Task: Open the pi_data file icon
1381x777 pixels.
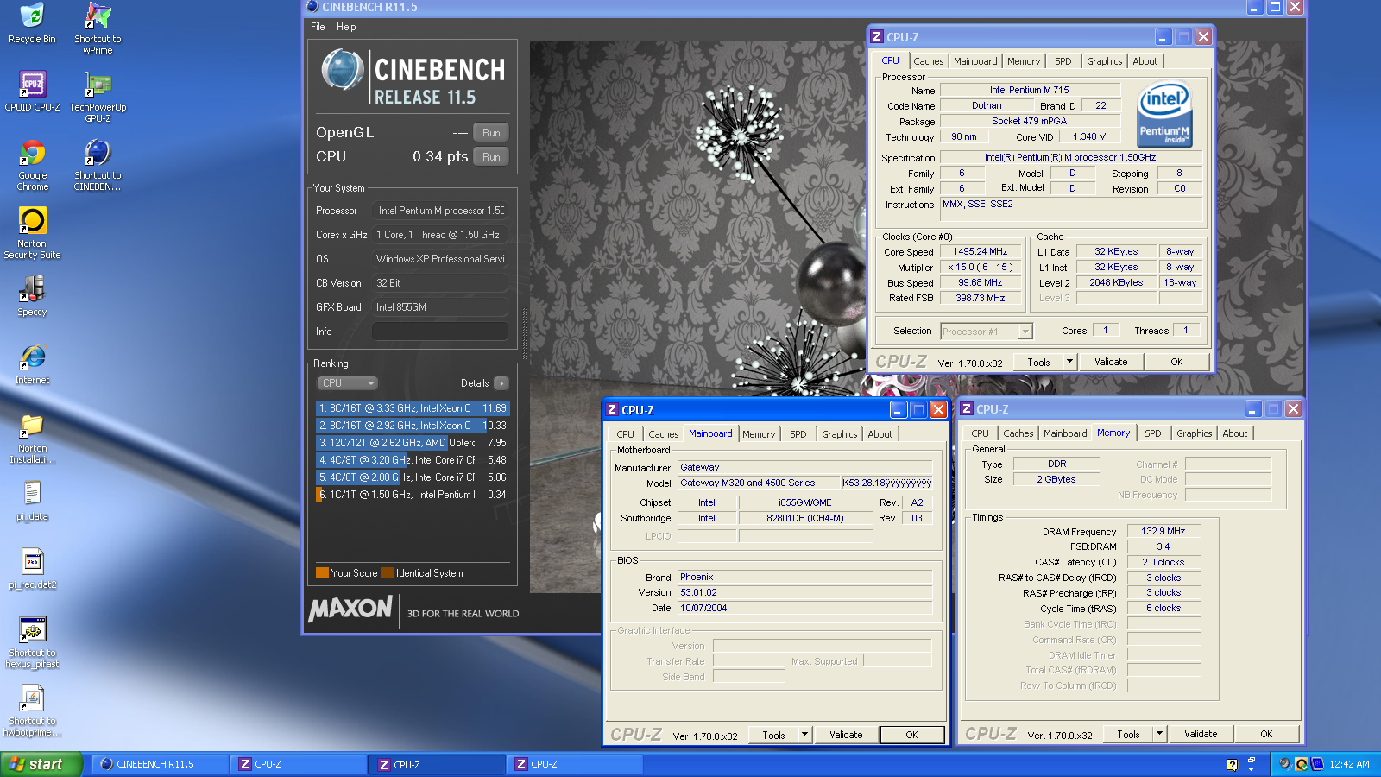Action: [x=32, y=501]
